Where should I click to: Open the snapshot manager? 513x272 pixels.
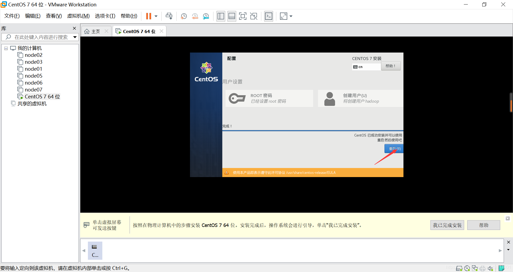tap(206, 16)
